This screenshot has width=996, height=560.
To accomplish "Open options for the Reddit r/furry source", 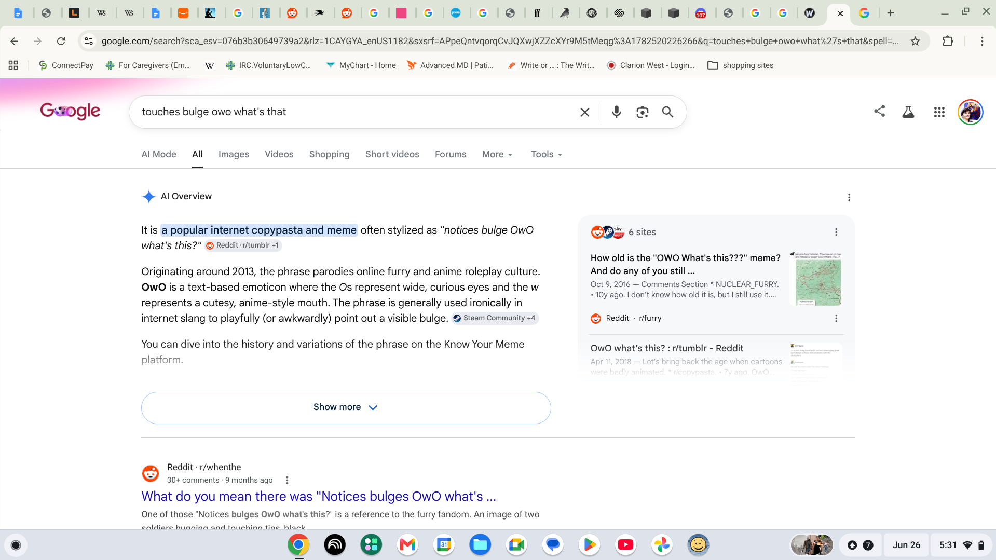I will point(836,318).
